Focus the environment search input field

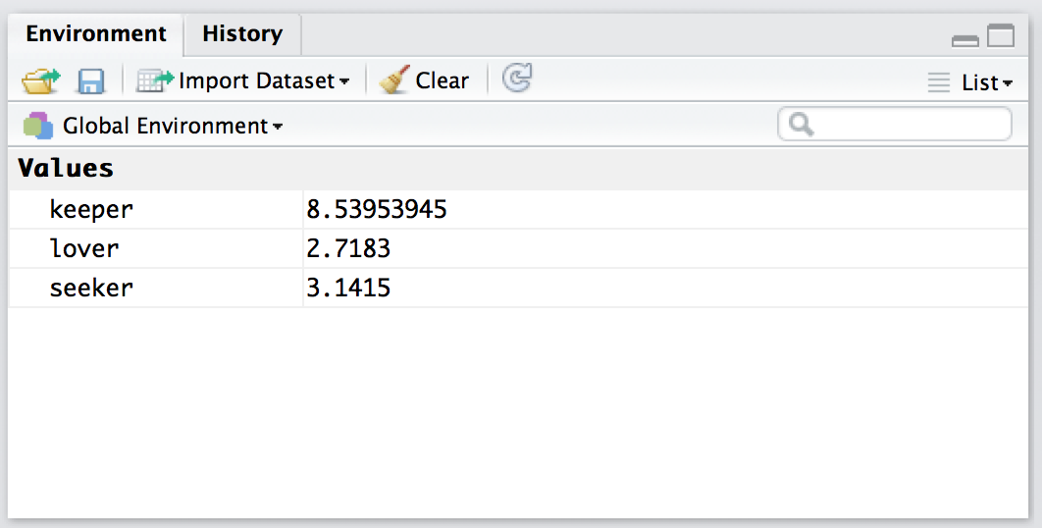pyautogui.click(x=908, y=125)
